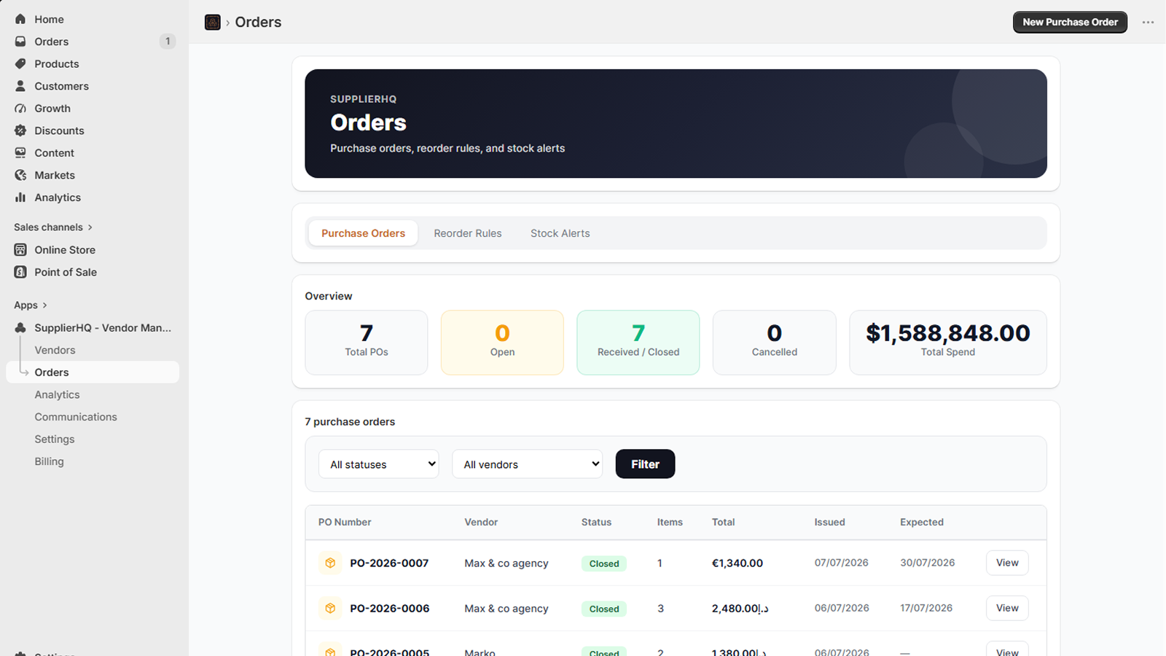Click PO-2026-0006 order number
This screenshot has width=1166, height=656.
coord(390,608)
